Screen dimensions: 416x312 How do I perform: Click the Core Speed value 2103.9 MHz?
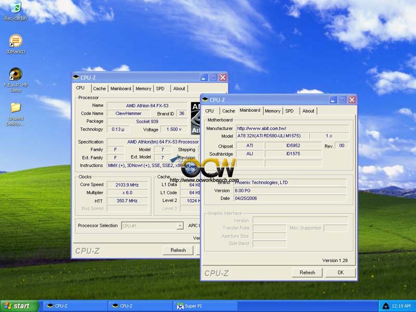(127, 185)
